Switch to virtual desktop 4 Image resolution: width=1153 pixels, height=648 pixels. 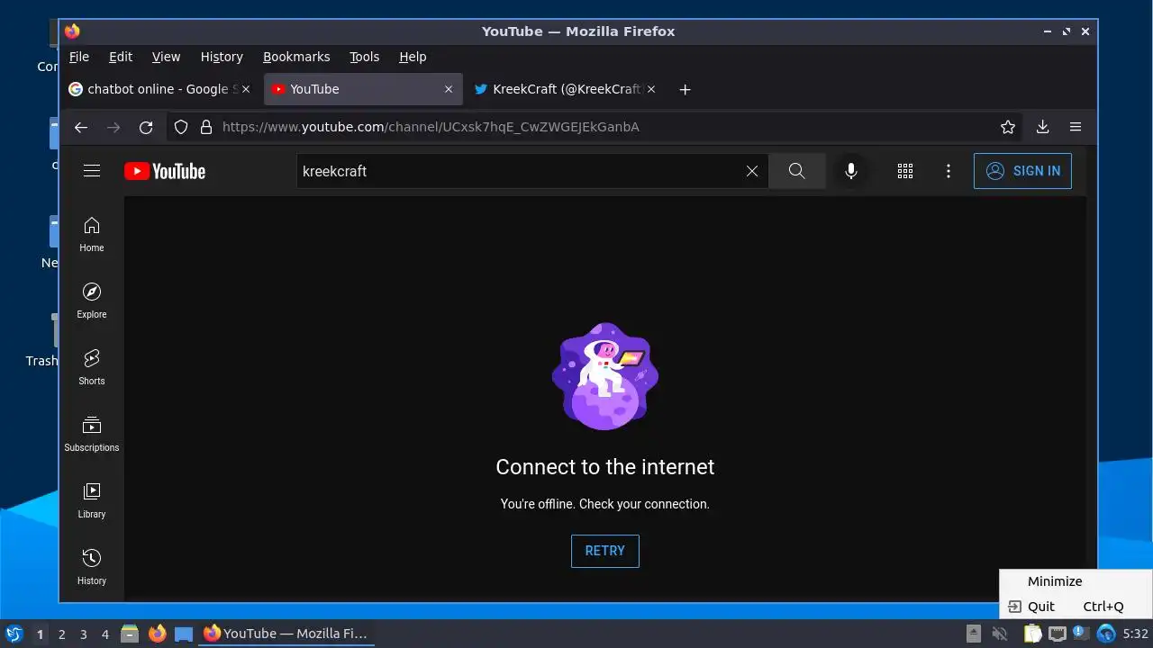[105, 634]
